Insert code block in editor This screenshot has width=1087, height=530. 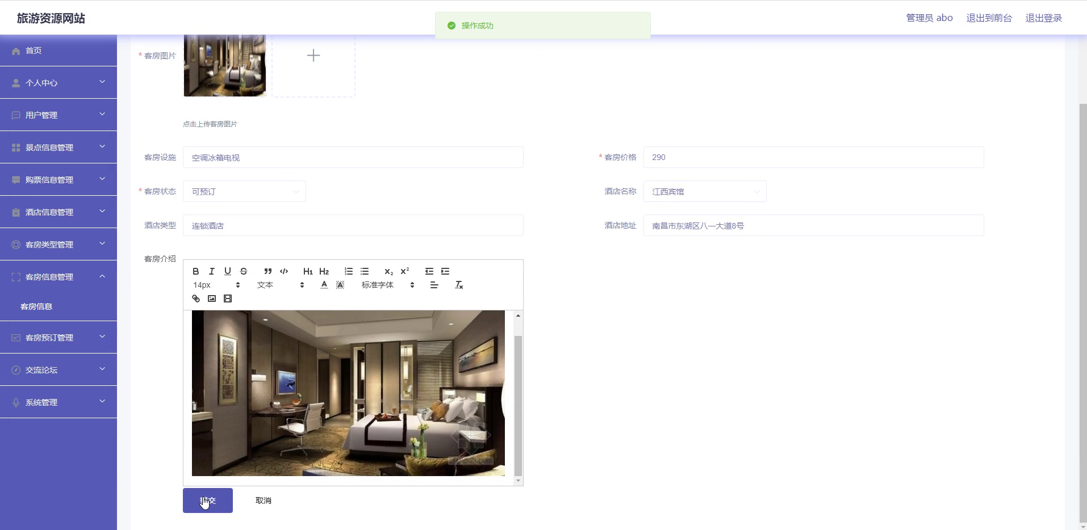pyautogui.click(x=284, y=271)
